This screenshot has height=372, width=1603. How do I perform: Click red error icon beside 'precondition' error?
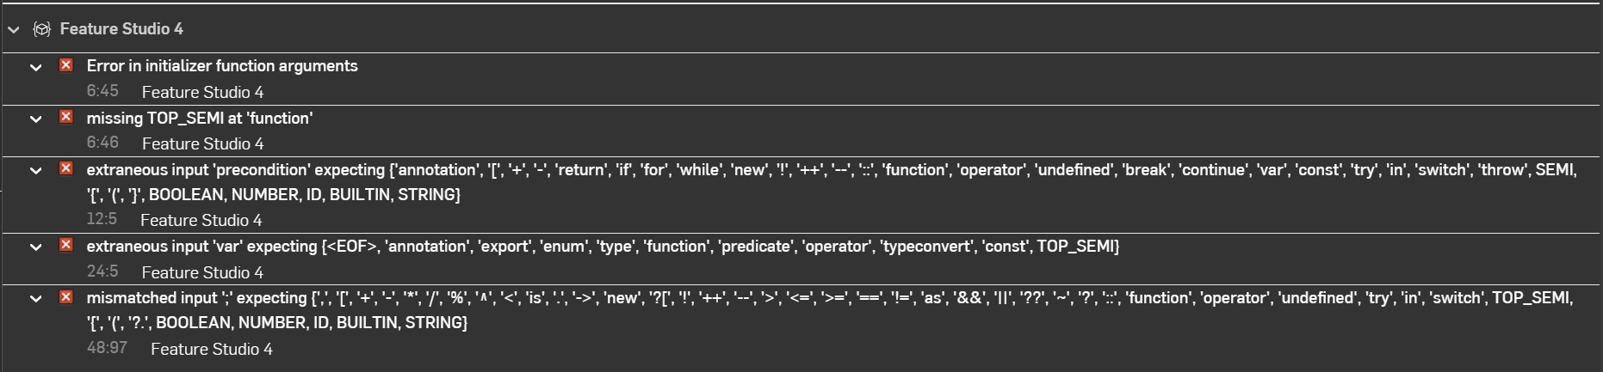point(66,168)
